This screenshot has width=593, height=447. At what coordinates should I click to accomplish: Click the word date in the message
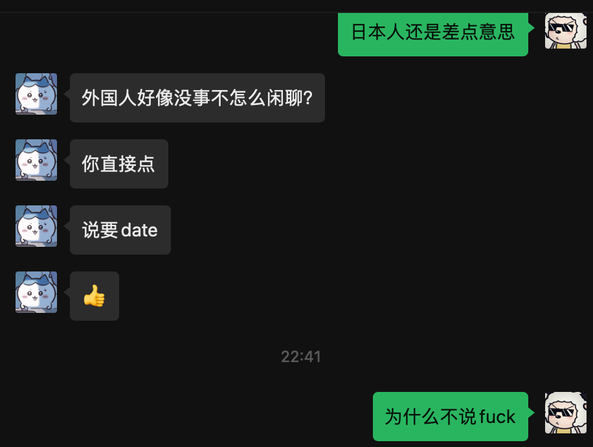139,230
